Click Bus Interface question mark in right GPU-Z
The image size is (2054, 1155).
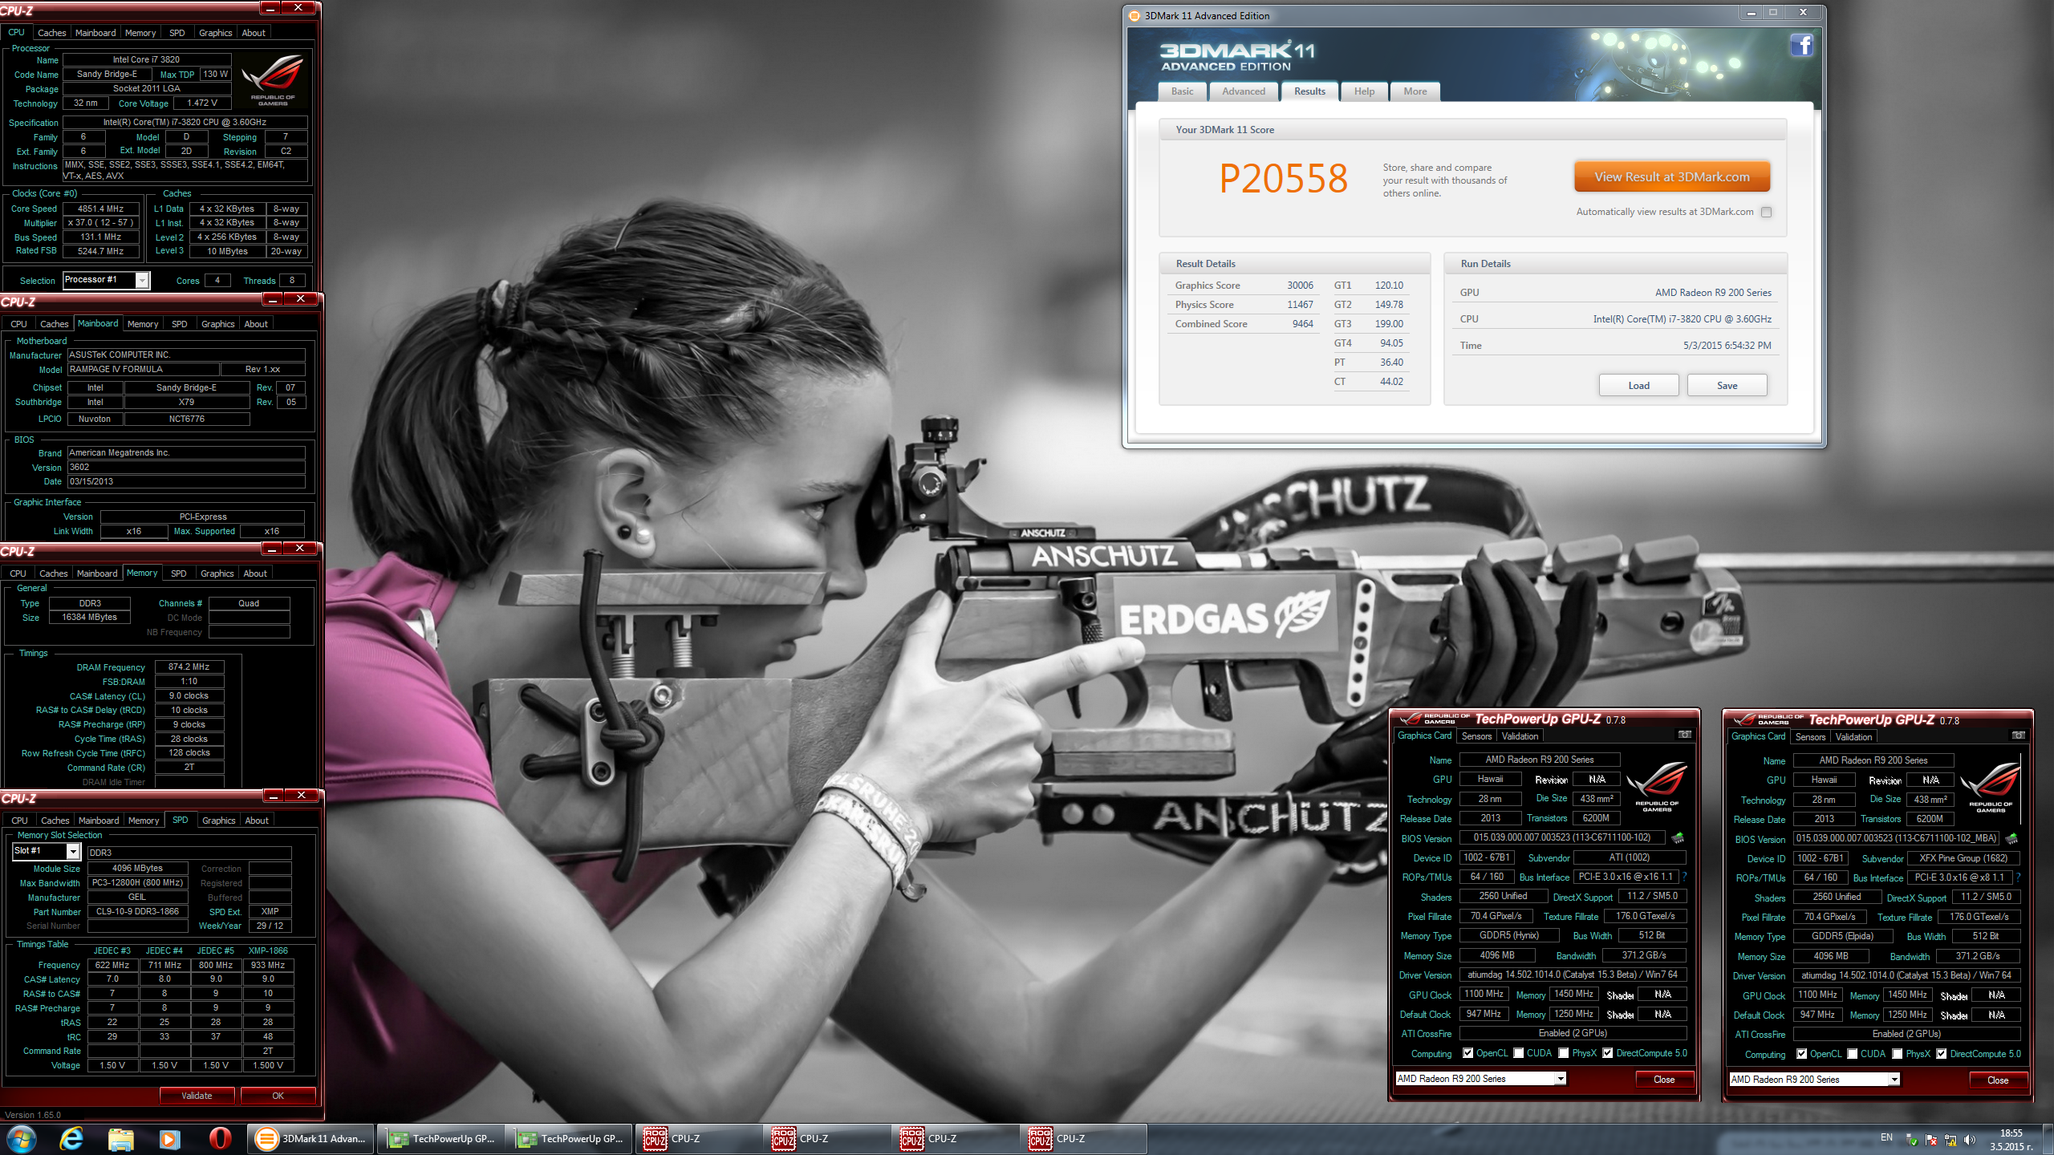click(2018, 877)
